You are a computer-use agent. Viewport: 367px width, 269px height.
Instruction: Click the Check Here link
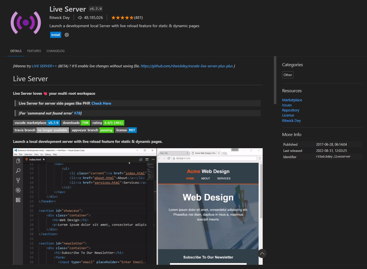(x=101, y=104)
